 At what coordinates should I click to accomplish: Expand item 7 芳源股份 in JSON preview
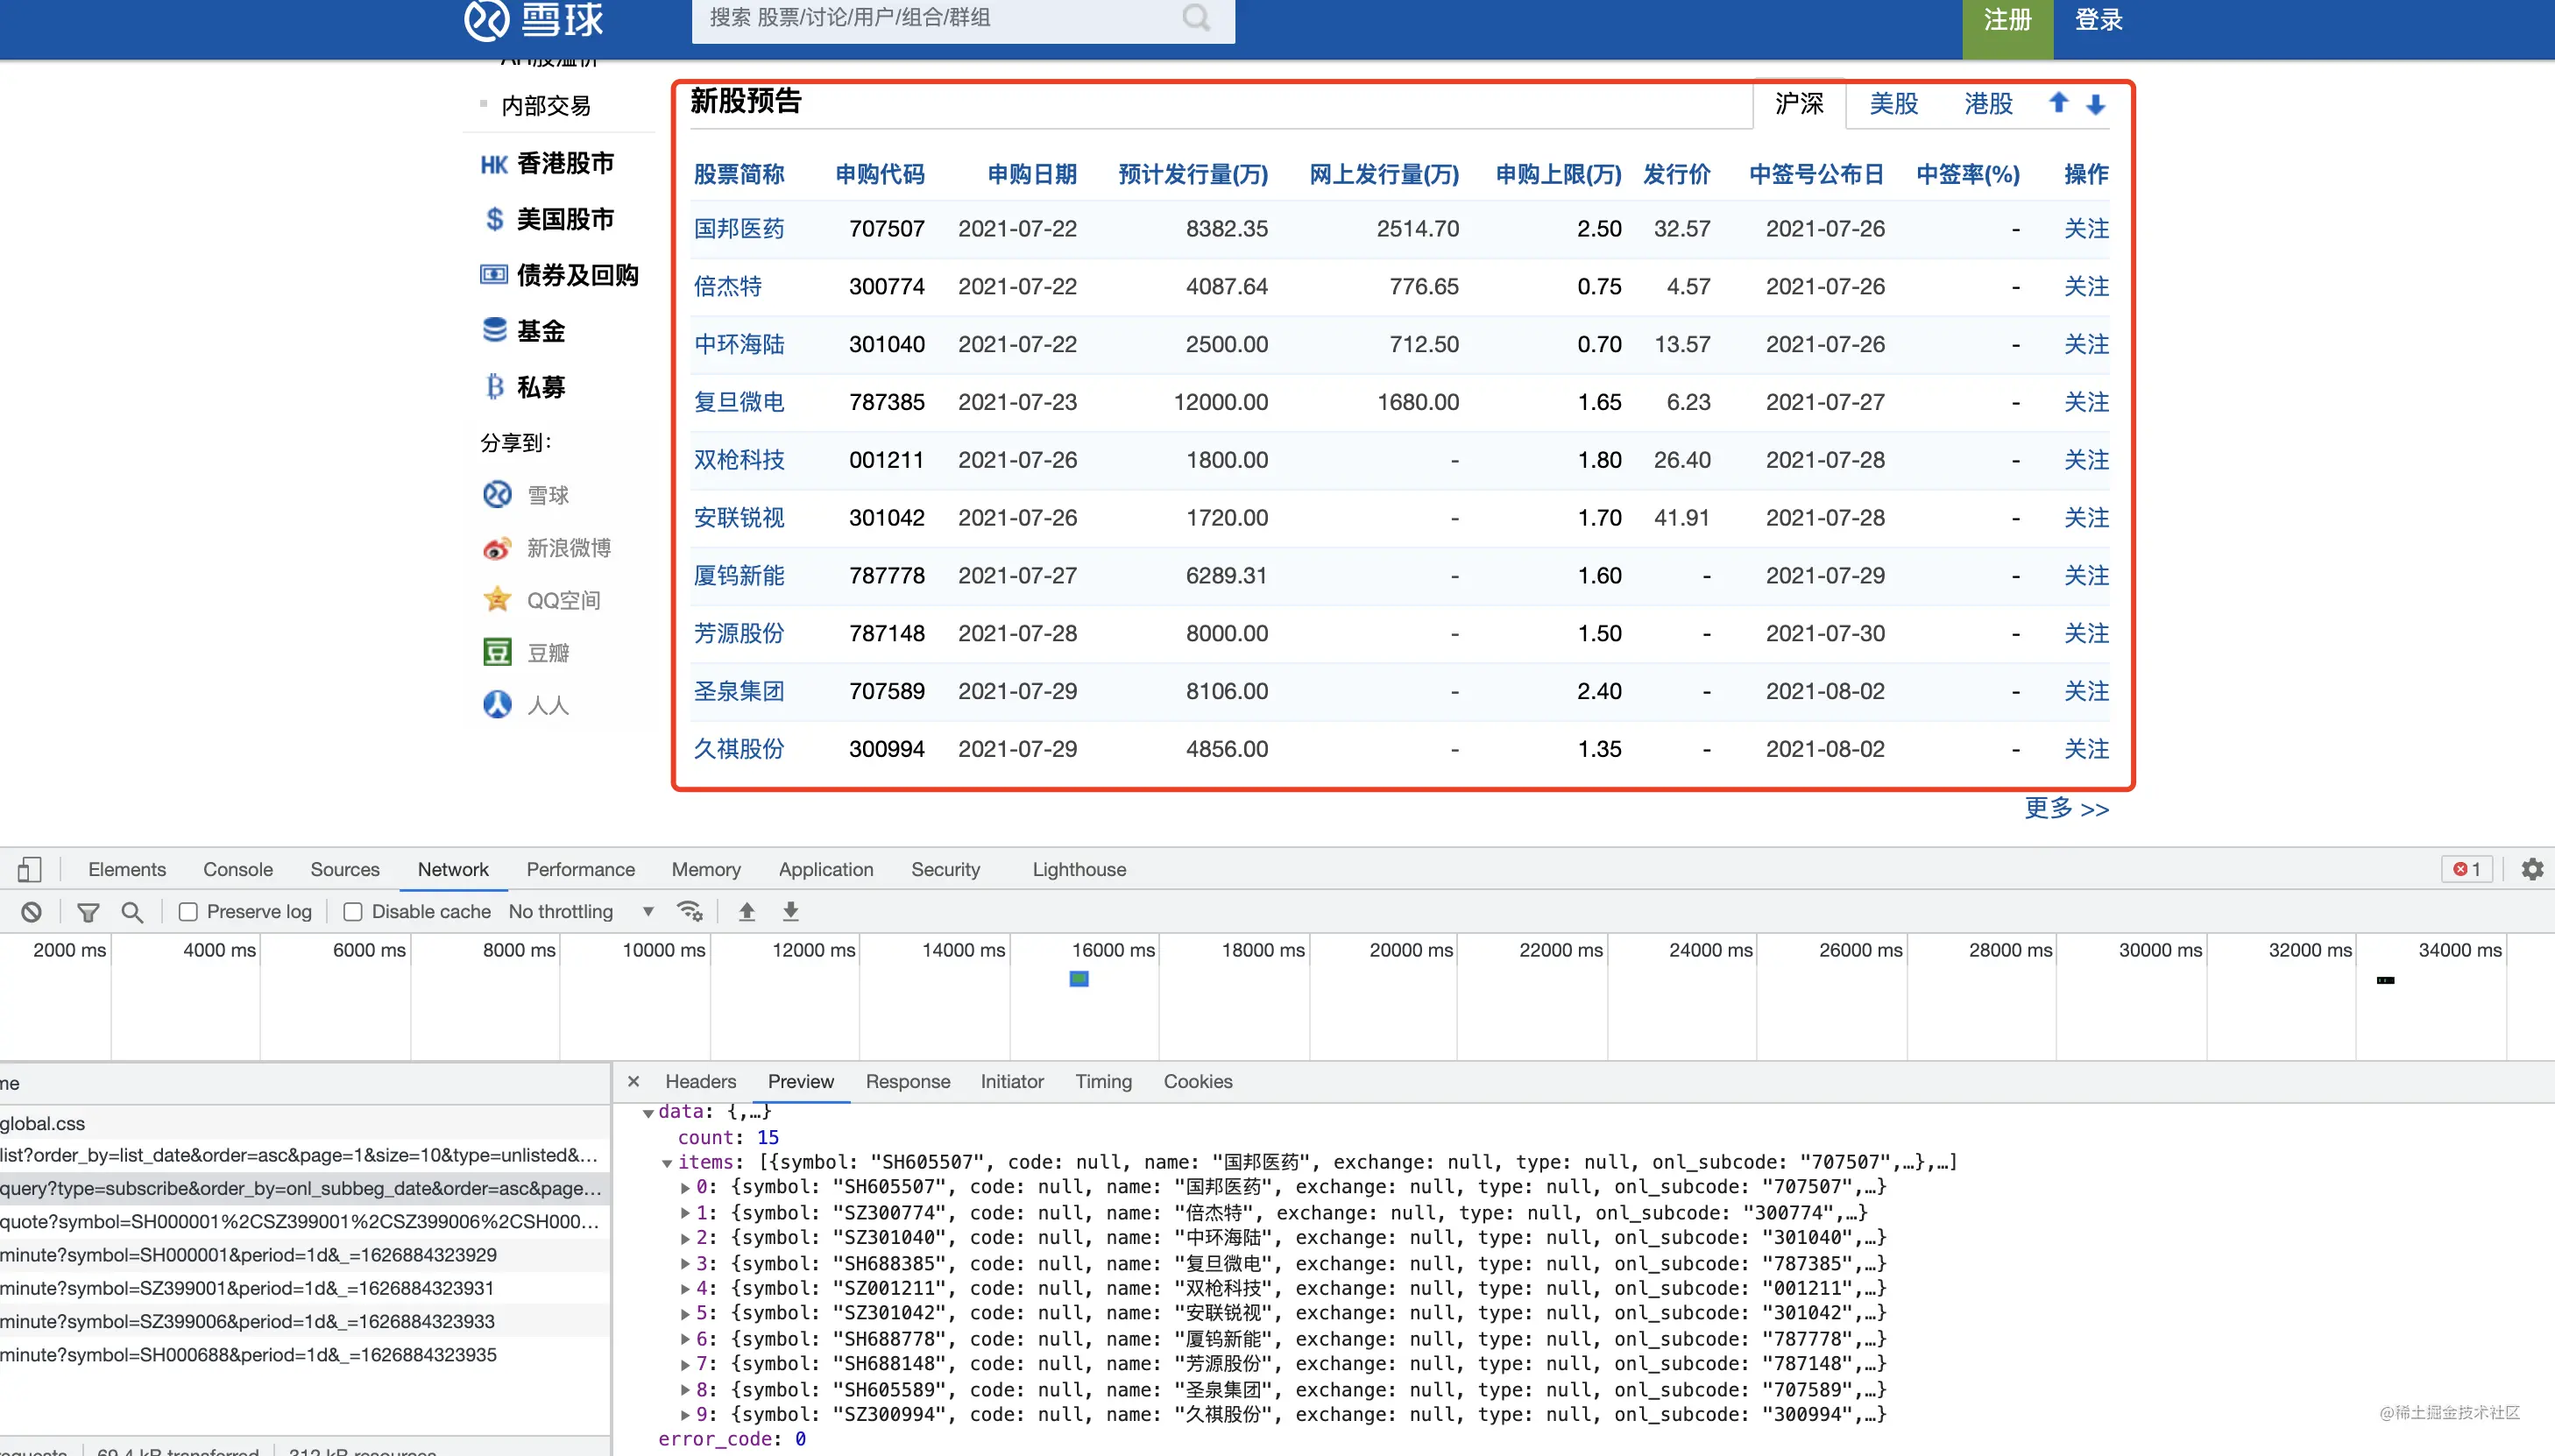coord(686,1365)
